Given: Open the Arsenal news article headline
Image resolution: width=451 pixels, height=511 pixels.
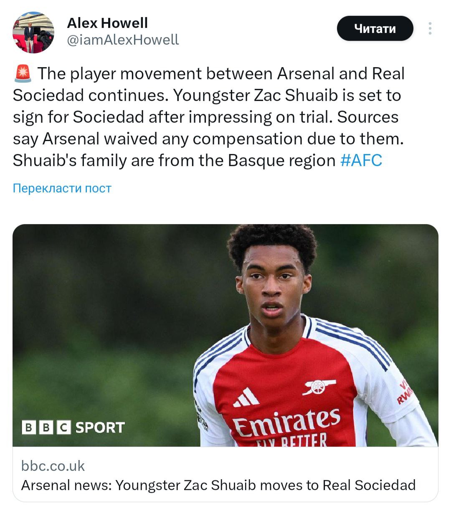Looking at the screenshot, I should coord(218,485).
